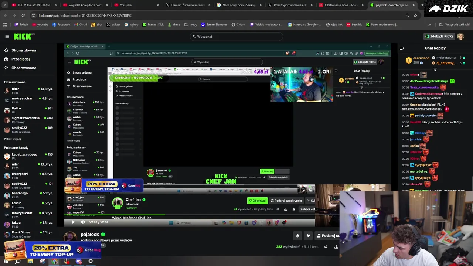Open the youtube bookmark

click(x=40, y=25)
